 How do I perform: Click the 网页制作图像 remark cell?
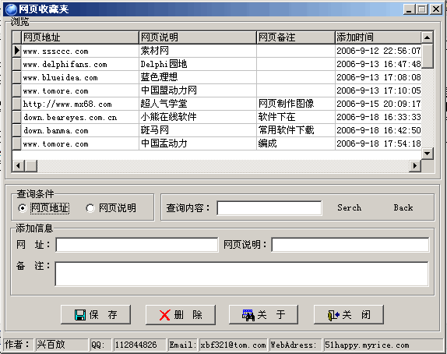click(296, 104)
